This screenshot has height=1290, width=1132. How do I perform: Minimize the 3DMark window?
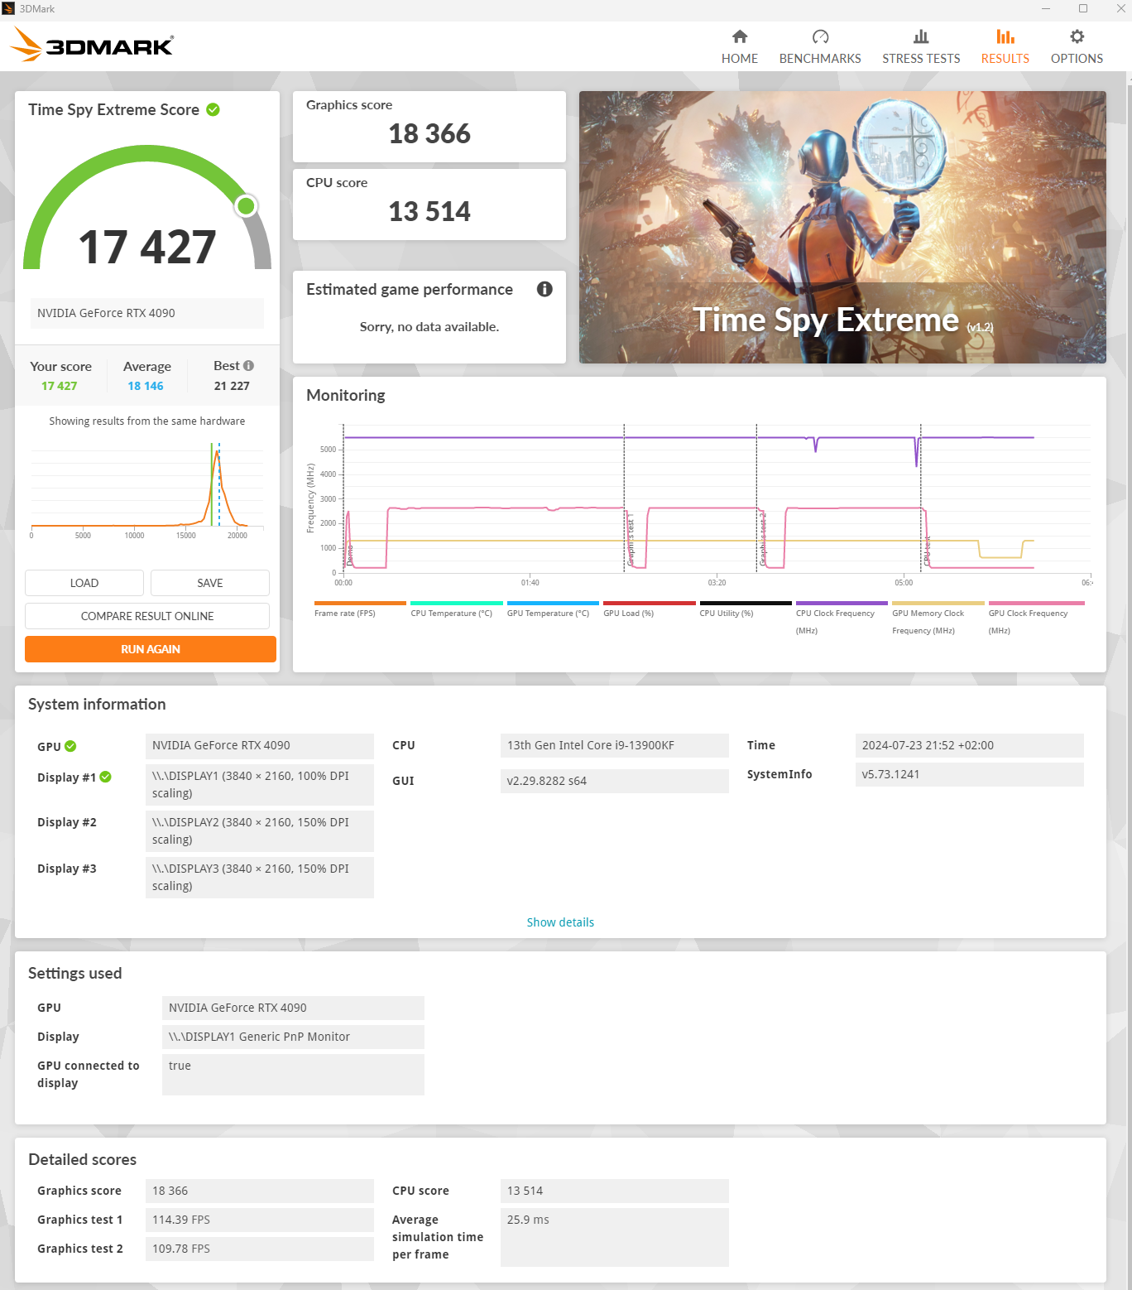(1046, 8)
